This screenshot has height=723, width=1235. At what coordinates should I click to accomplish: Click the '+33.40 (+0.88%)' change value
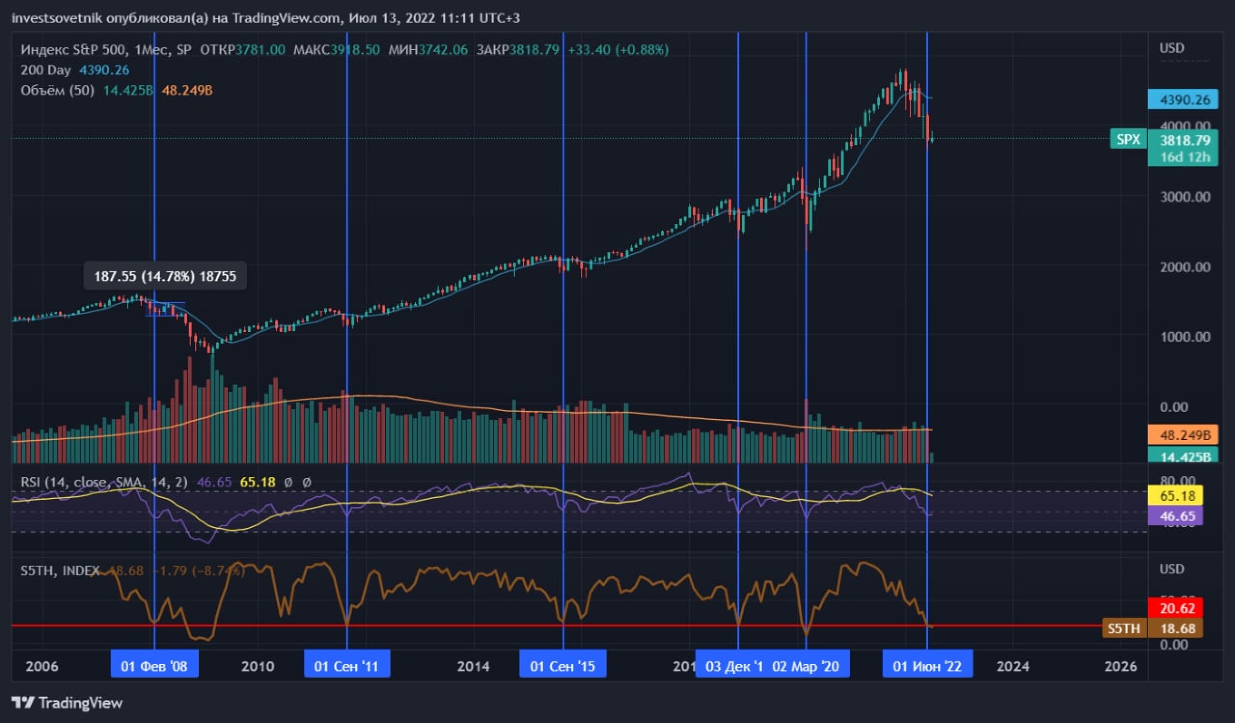click(x=618, y=50)
